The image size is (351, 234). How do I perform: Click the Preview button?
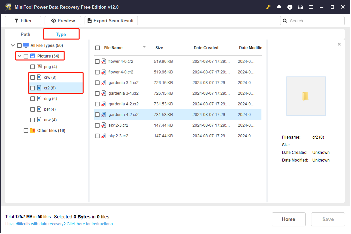[x=63, y=21]
